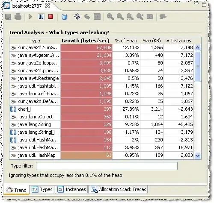Select the localhost:2787 editor tab
The width and height of the screenshot is (214, 203).
point(27,6)
